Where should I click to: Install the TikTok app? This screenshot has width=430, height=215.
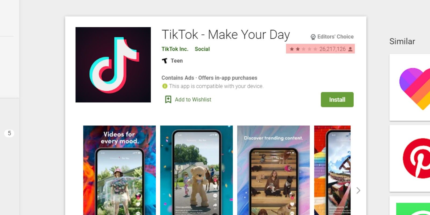coord(337,100)
